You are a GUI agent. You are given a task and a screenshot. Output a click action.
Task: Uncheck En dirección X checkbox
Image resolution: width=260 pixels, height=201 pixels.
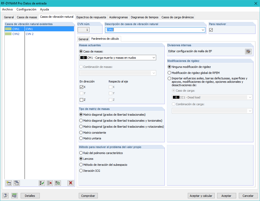(81, 87)
